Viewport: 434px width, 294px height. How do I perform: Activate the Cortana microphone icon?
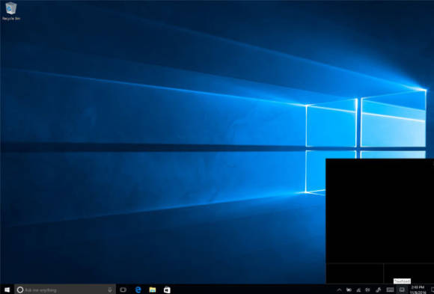(110, 290)
